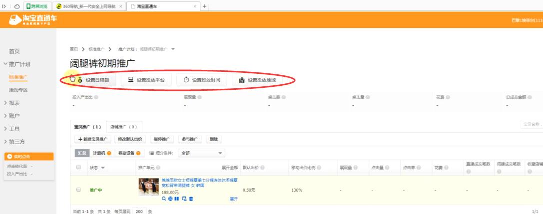This screenshot has height=214, width=543.
Task: Click the list icon beside 细分条件
Action: point(151,153)
